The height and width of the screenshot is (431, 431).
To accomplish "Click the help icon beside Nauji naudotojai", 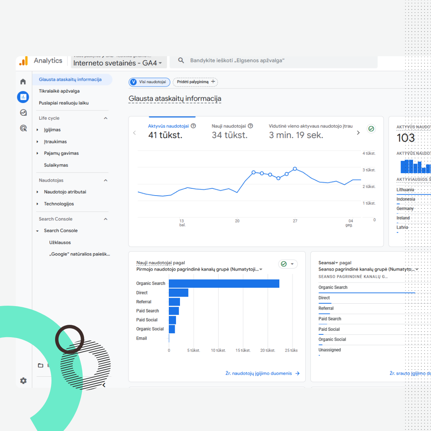I will coord(250,126).
